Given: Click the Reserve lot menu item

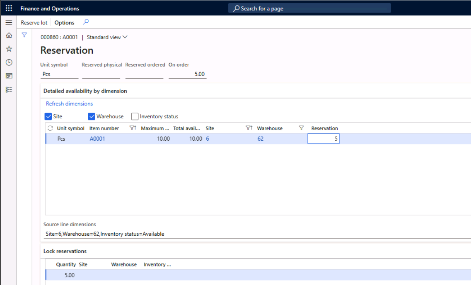Looking at the screenshot, I should pyautogui.click(x=34, y=22).
